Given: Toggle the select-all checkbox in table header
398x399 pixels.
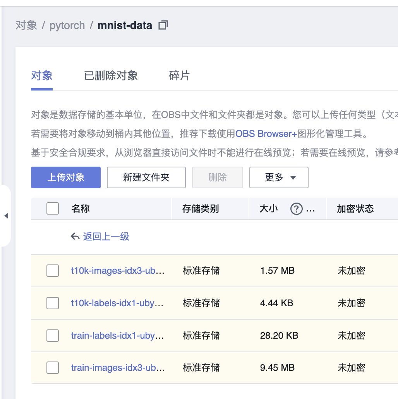Looking at the screenshot, I should (53, 209).
